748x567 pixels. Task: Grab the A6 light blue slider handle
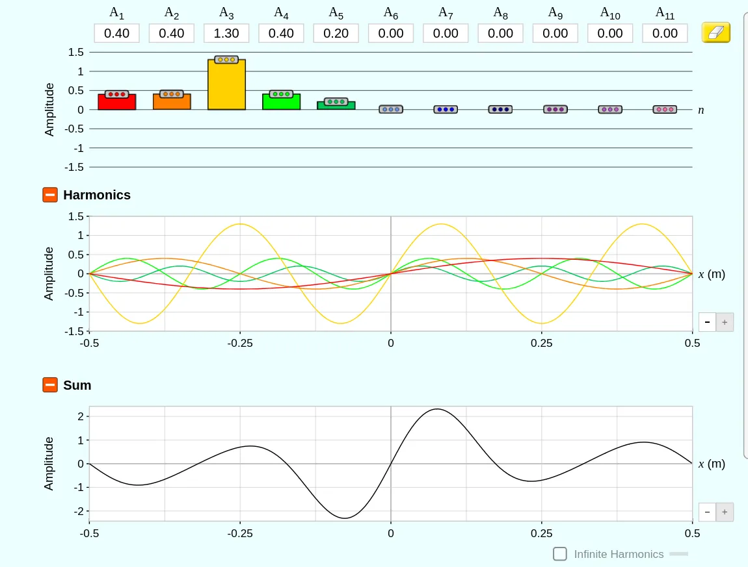391,110
